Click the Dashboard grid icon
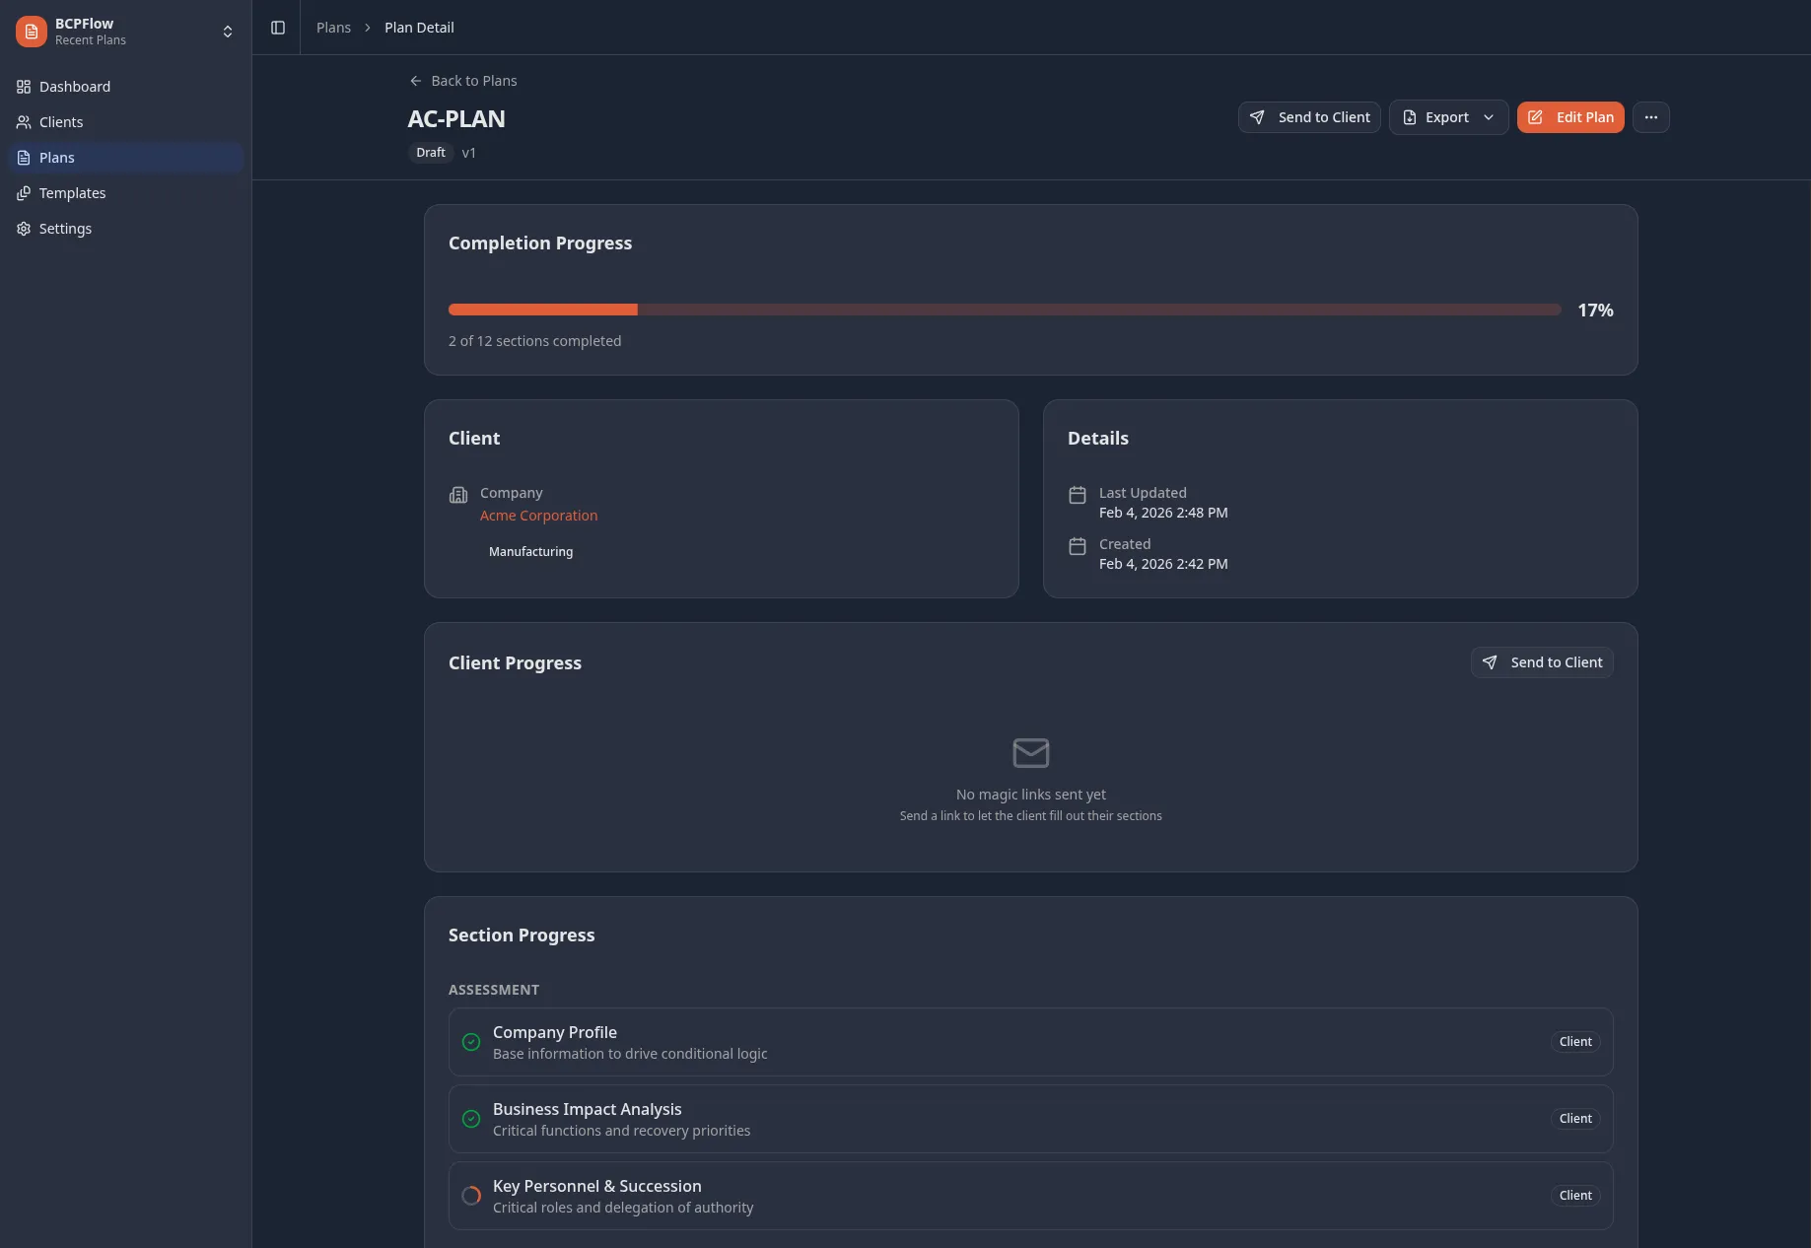This screenshot has width=1811, height=1248. point(24,87)
